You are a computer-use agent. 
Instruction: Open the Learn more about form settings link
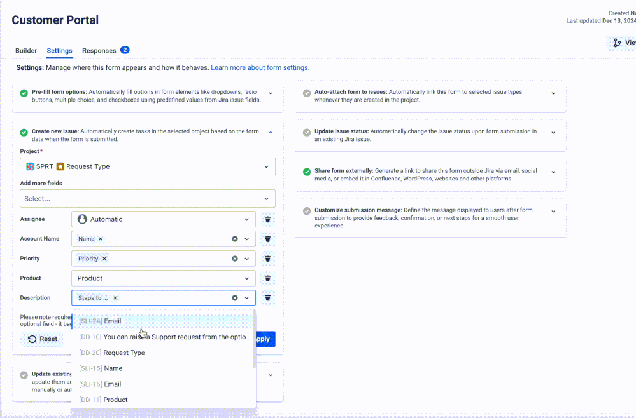coord(260,67)
